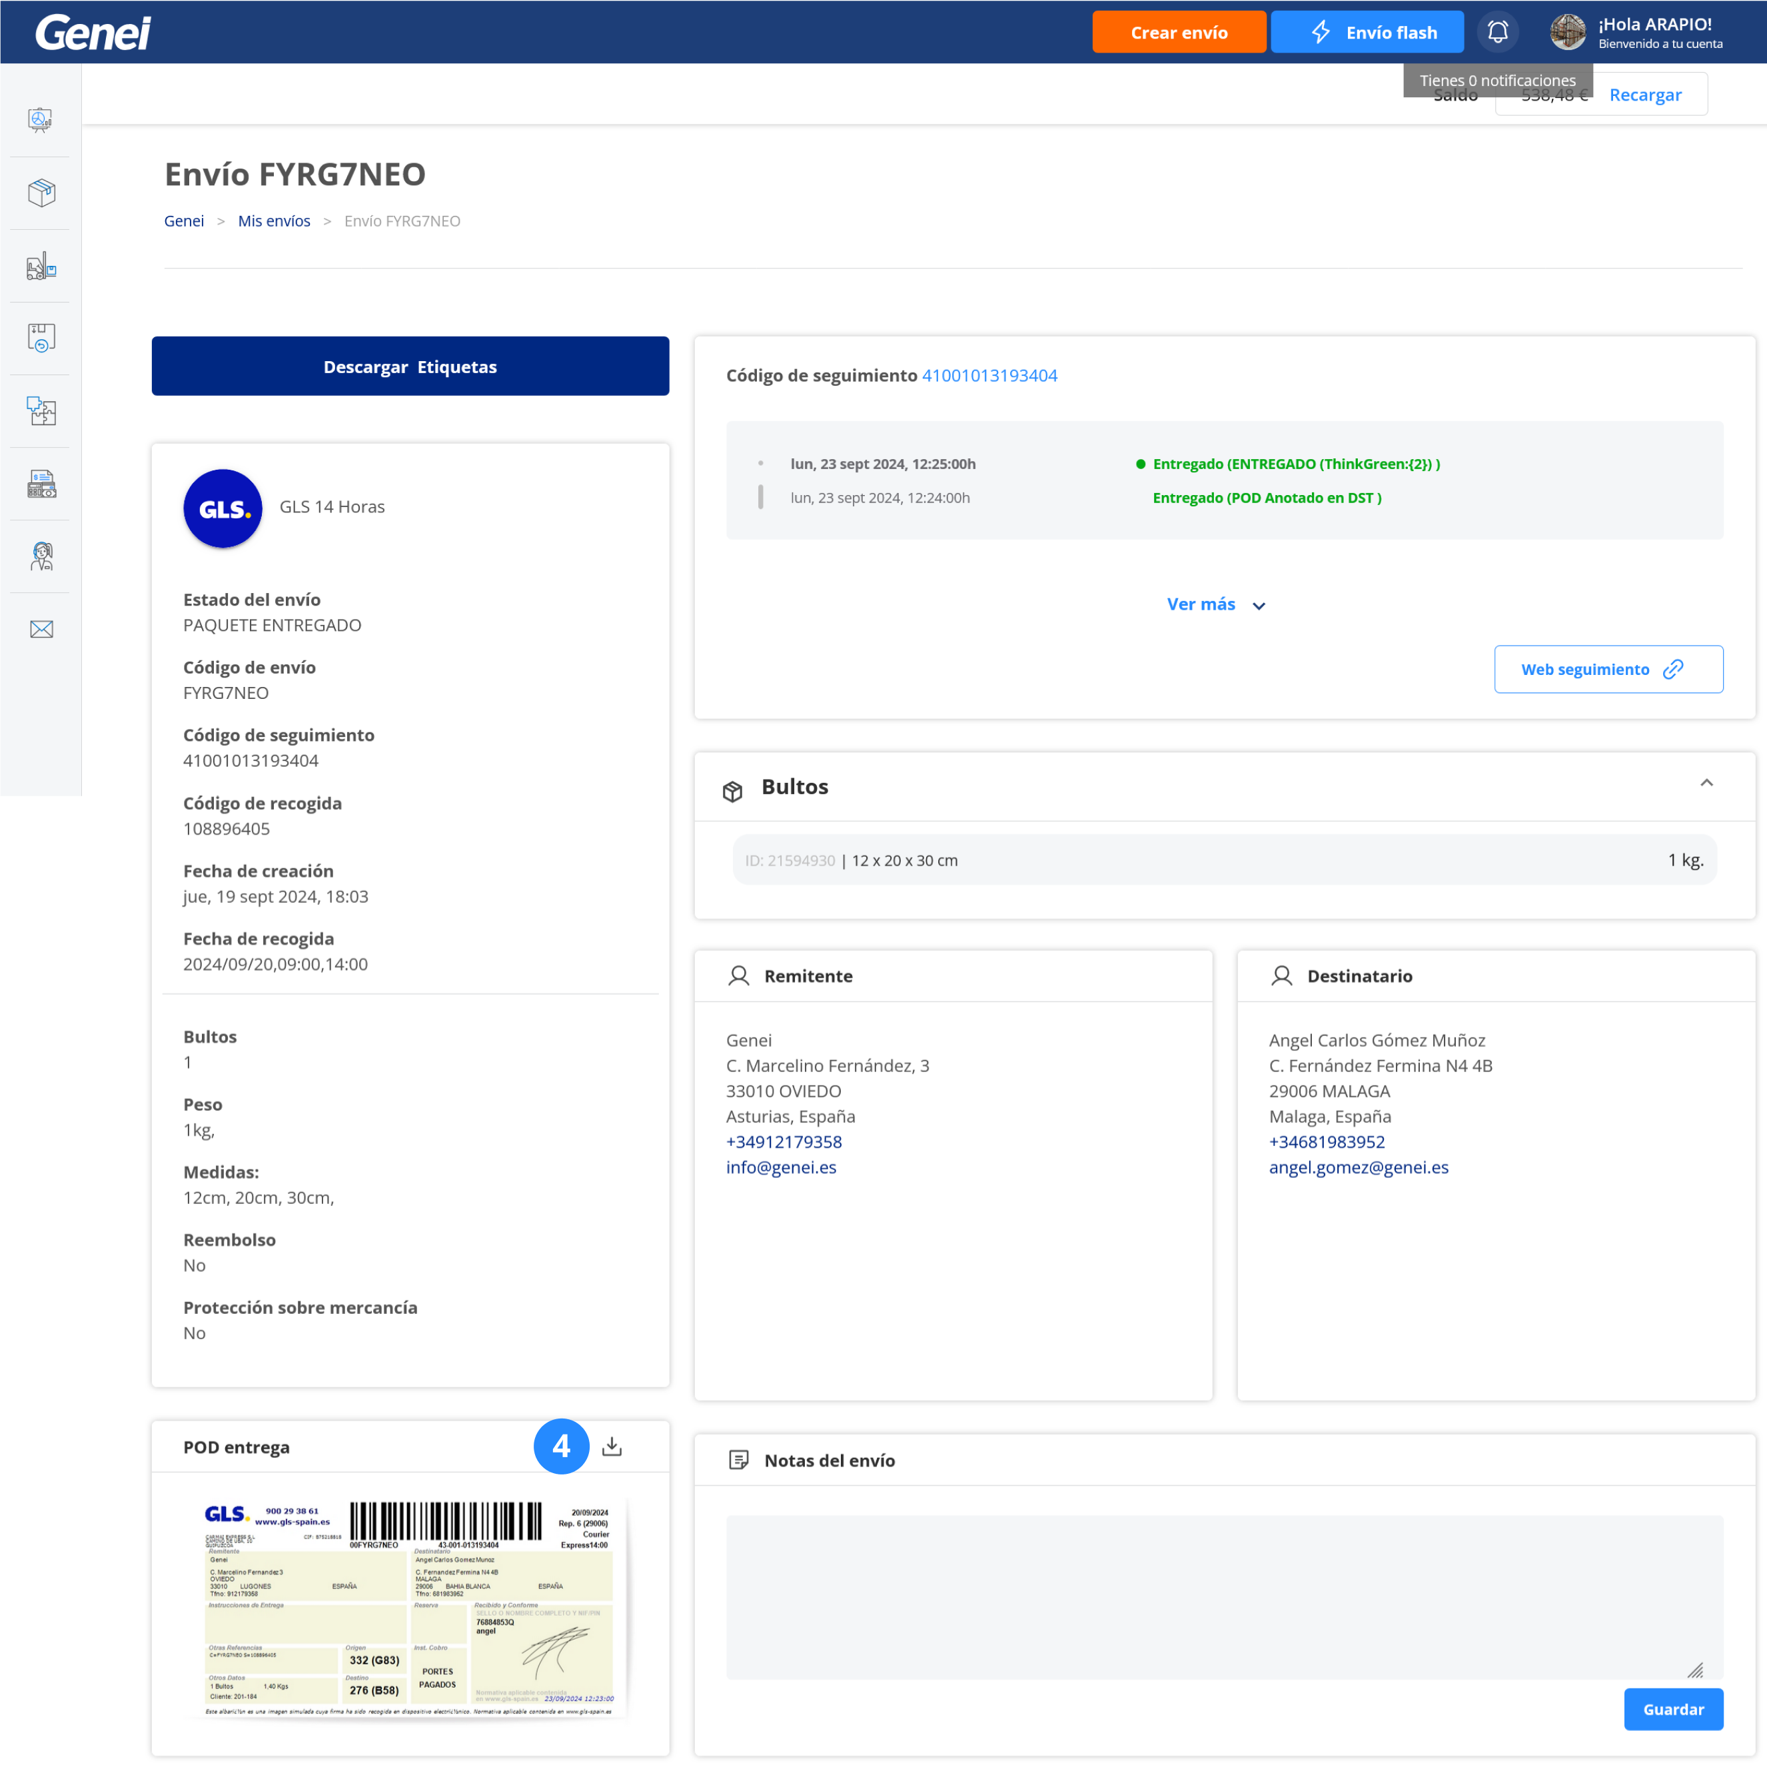This screenshot has height=1769, width=1767.
Task: Go to Mis envíos breadcrumb link
Action: coord(274,221)
